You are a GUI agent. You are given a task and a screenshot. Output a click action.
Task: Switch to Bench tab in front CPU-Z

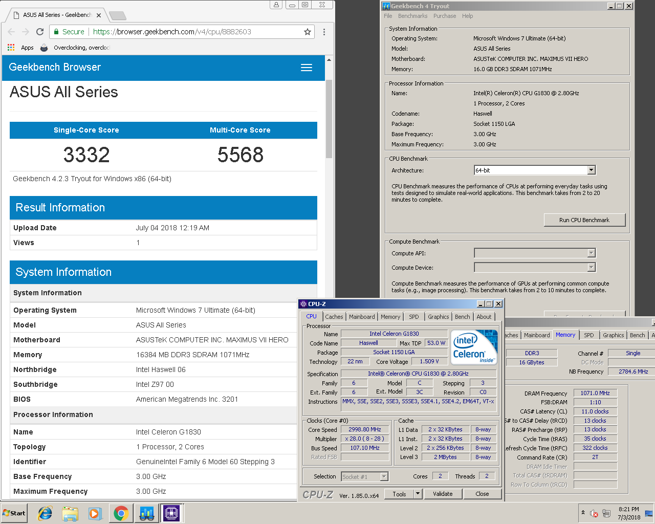point(463,317)
